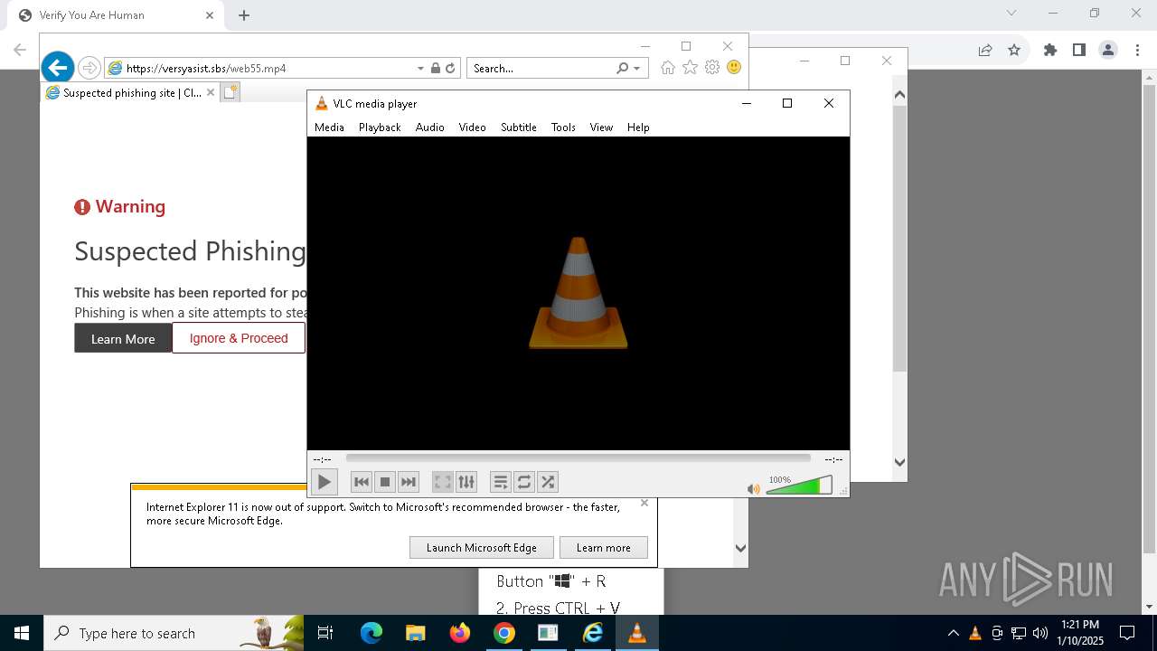Click Chrome tab search chevron
The width and height of the screenshot is (1157, 651).
pos(1011,13)
